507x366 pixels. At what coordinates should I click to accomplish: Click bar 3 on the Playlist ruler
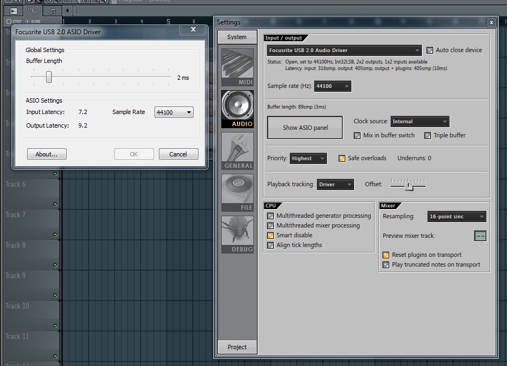[115, 21]
